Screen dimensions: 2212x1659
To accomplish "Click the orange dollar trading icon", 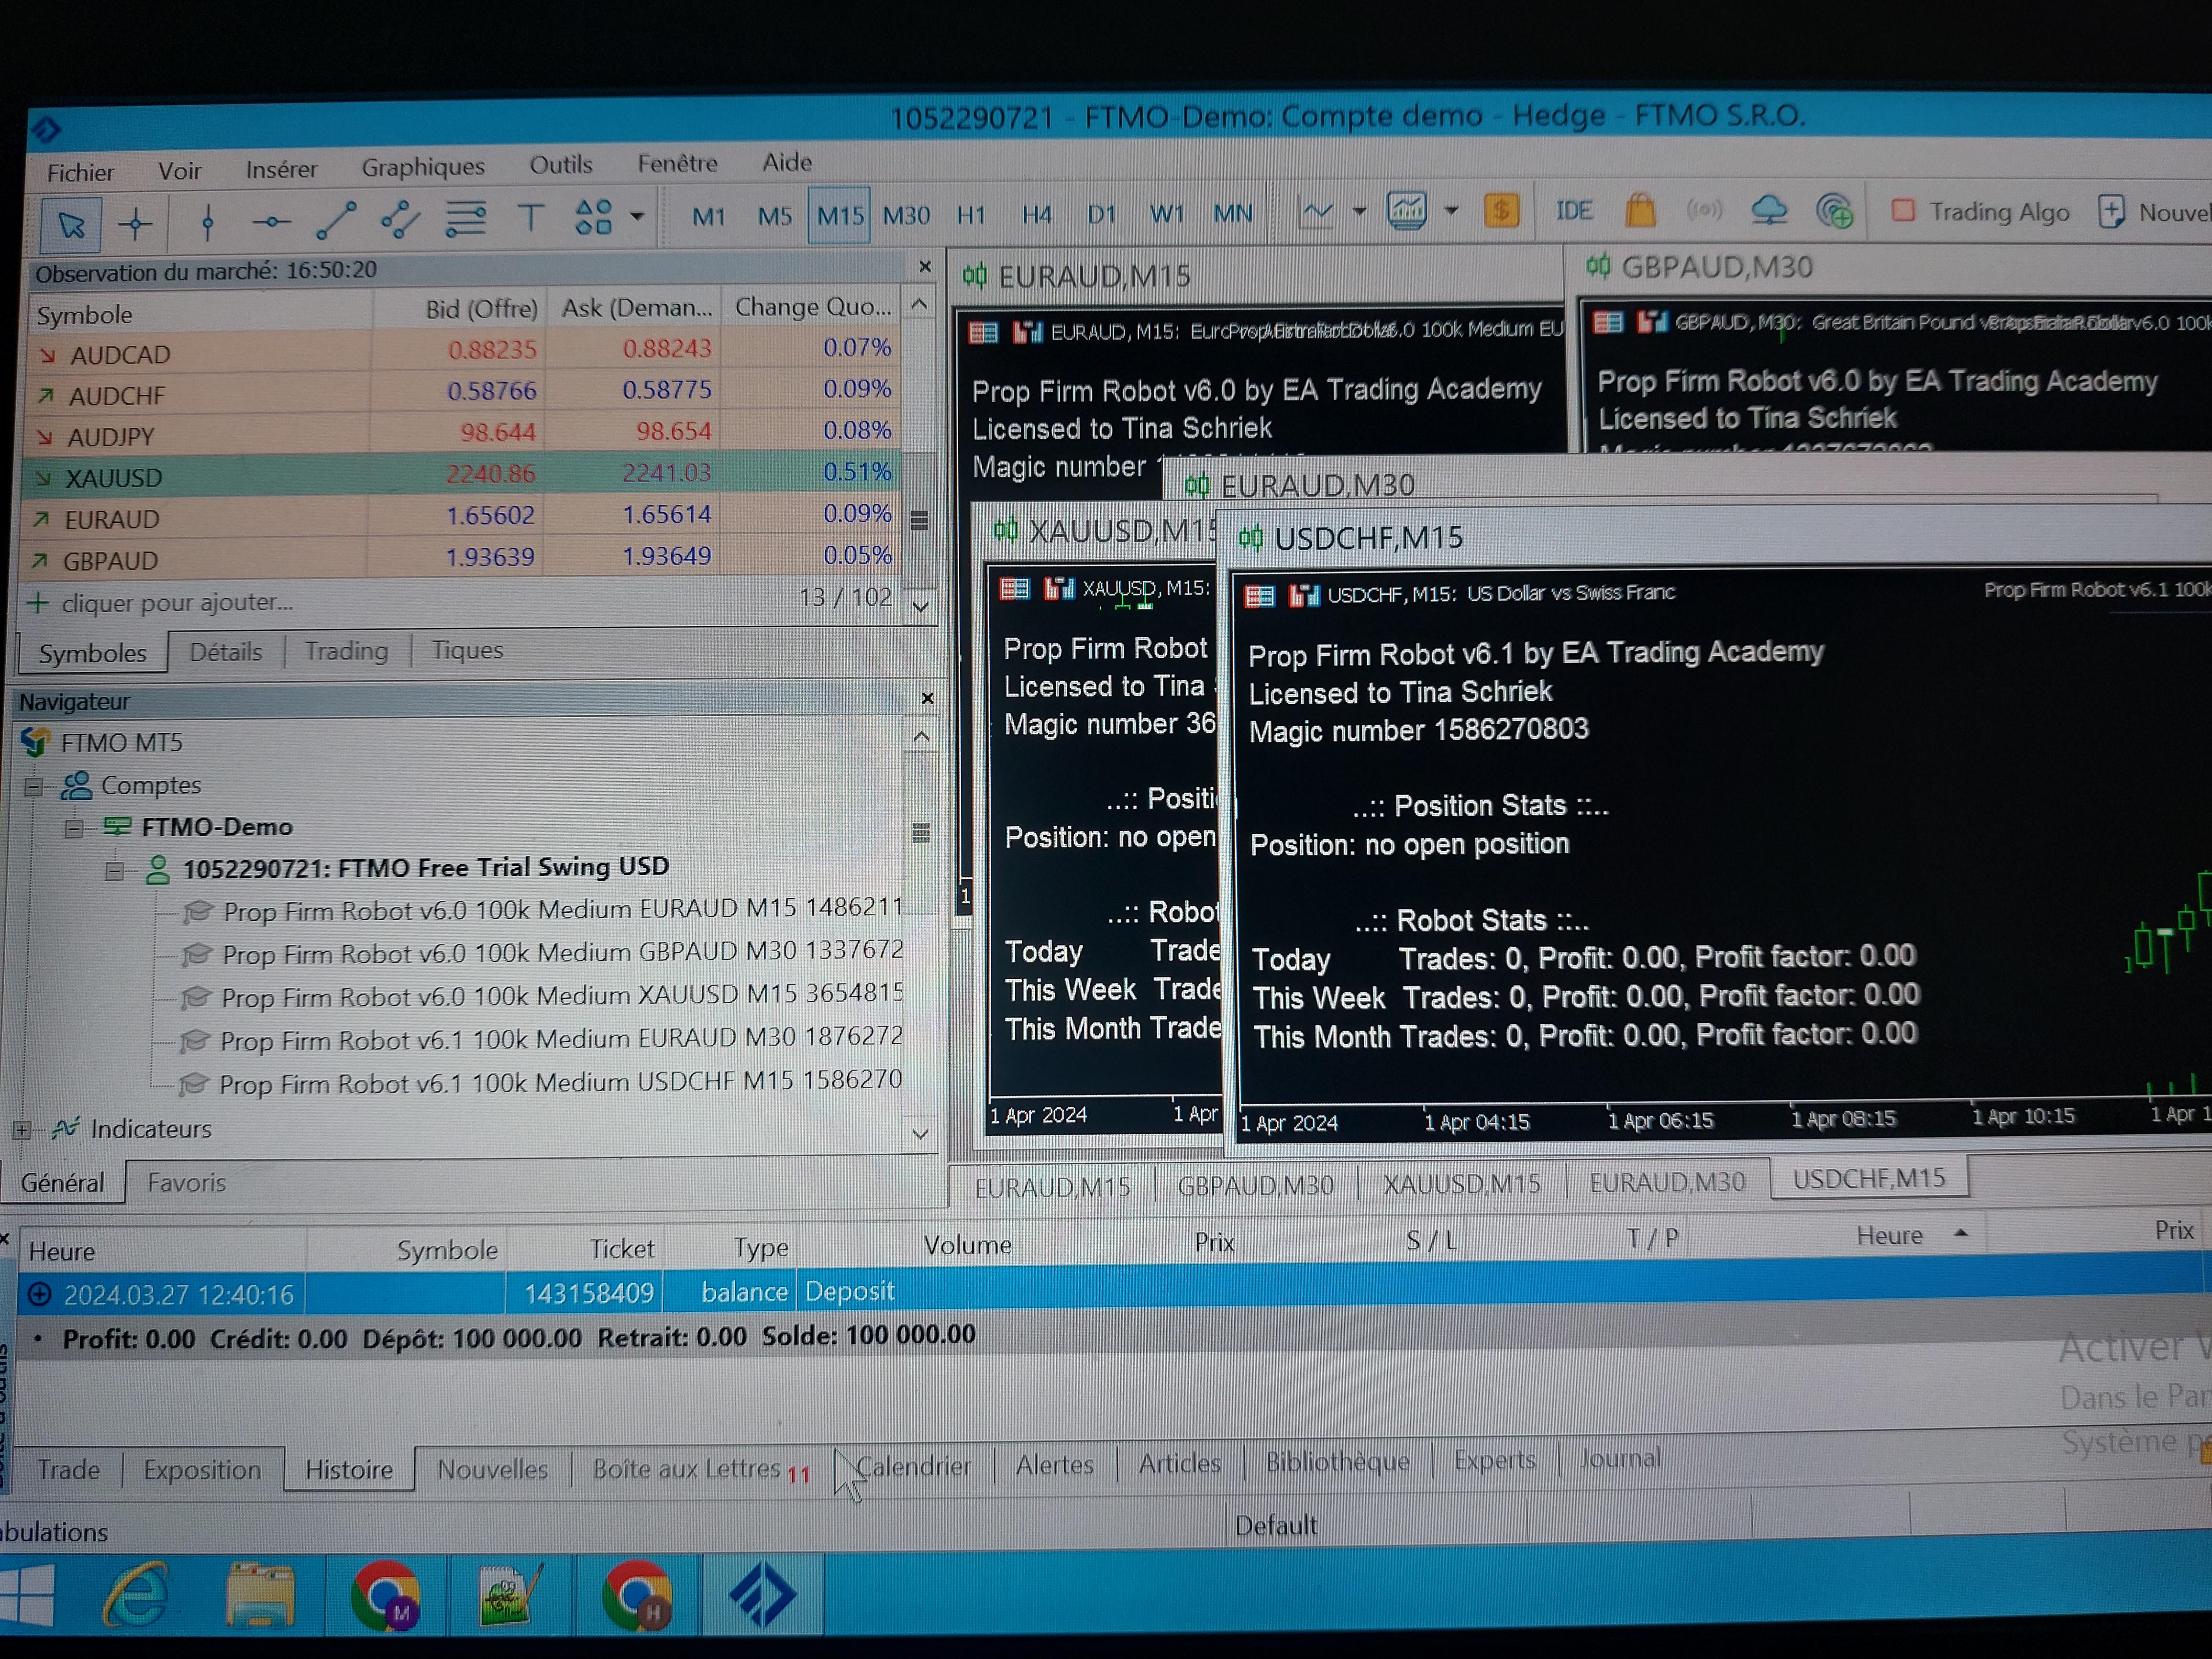I will click(x=1501, y=210).
